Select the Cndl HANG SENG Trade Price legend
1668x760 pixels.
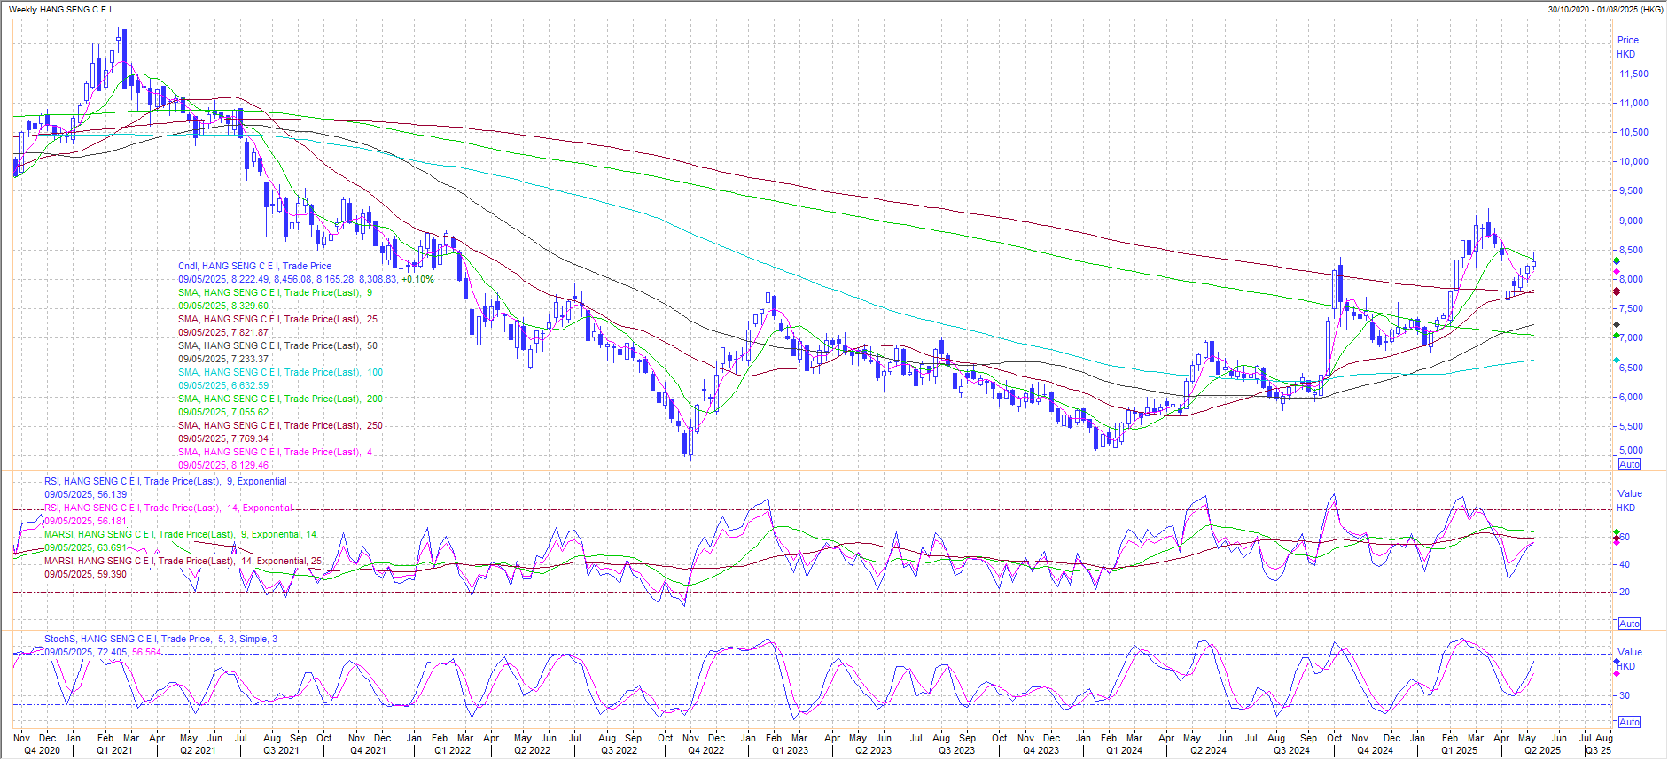[x=254, y=266]
